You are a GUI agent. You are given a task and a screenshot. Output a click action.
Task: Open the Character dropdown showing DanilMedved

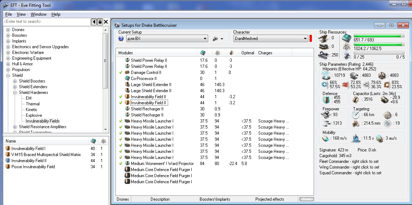tap(271, 39)
